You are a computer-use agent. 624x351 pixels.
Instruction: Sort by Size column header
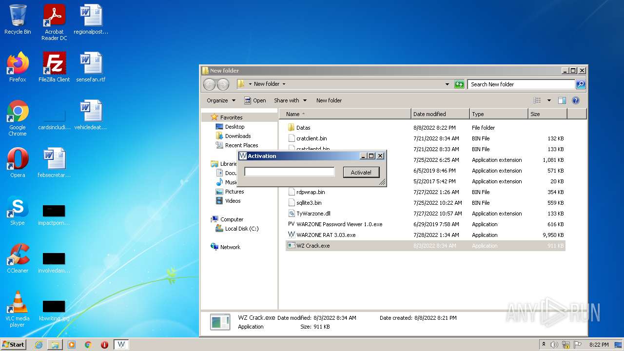tap(547, 114)
